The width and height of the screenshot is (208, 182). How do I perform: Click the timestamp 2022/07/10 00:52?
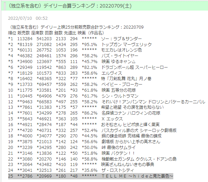28,18
